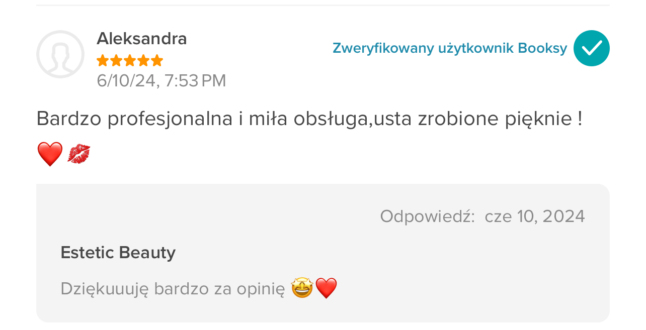This screenshot has width=646, height=330.
Task: Click the fourth orange rating star
Action: coord(143,61)
